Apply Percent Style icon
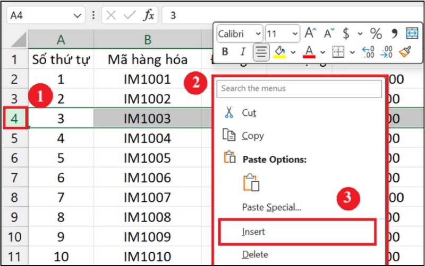425x266 pixels. pos(376,33)
